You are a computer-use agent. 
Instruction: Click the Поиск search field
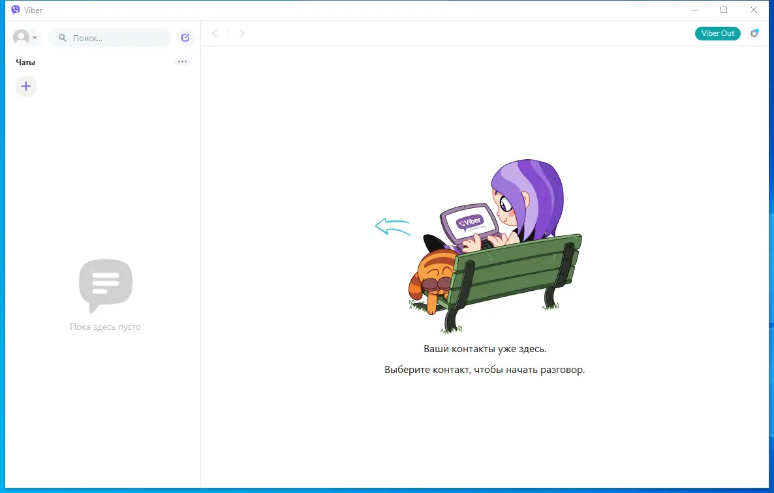(110, 37)
